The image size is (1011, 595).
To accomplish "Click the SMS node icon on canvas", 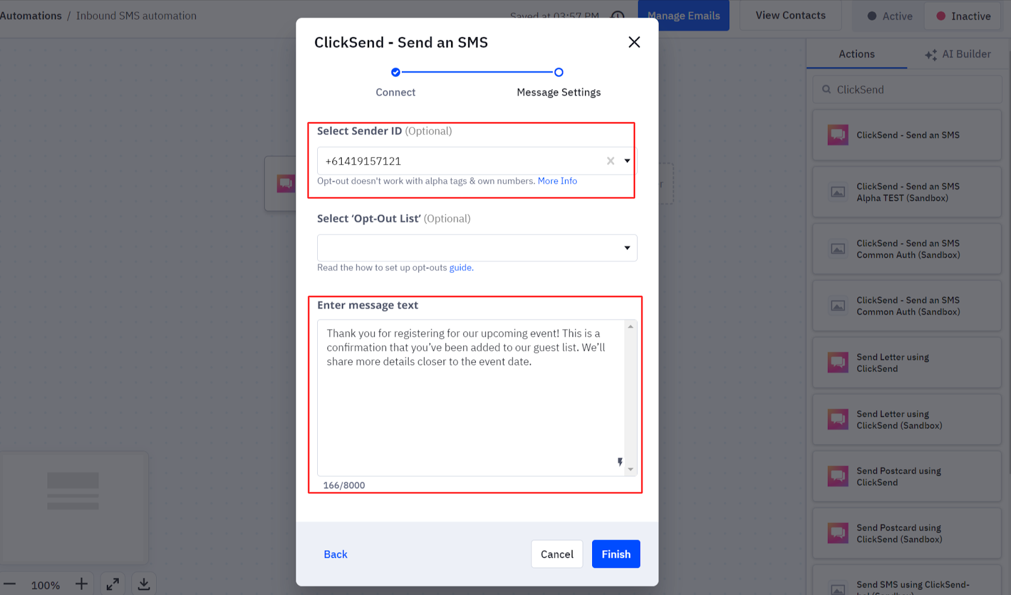I will (286, 184).
